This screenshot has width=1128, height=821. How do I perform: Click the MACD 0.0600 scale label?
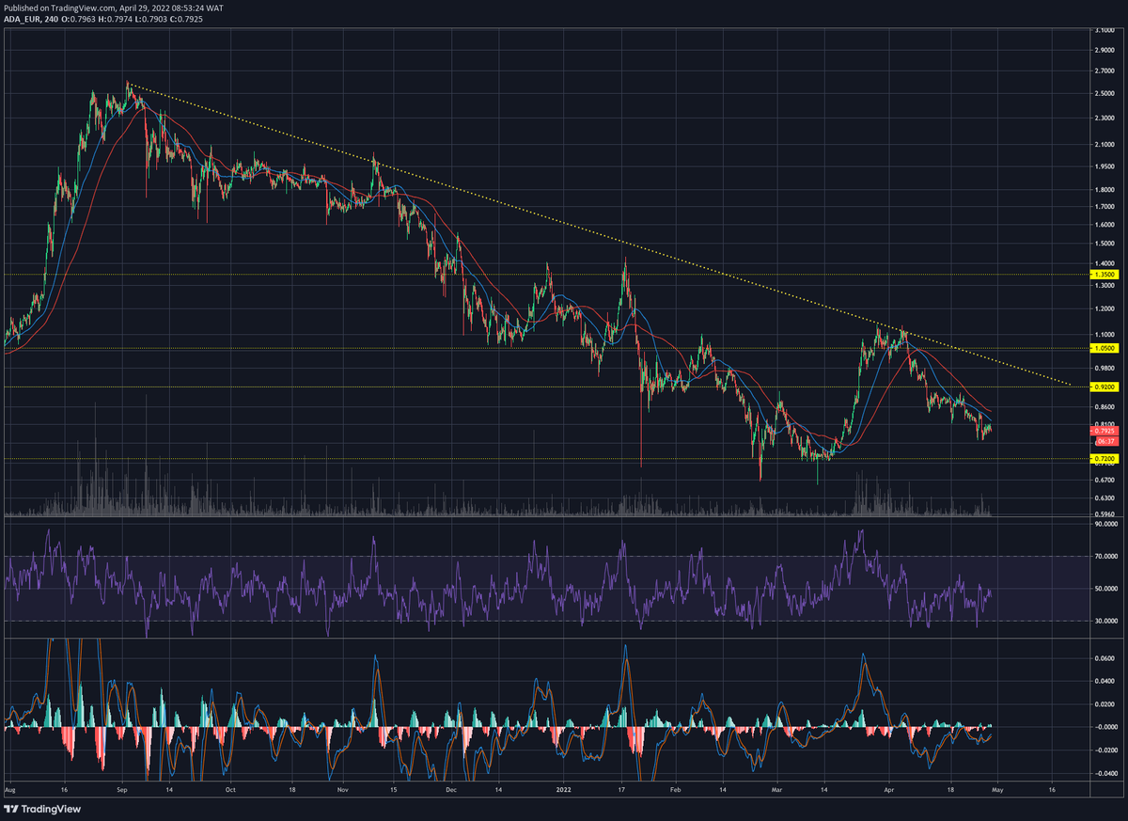[x=1104, y=658]
